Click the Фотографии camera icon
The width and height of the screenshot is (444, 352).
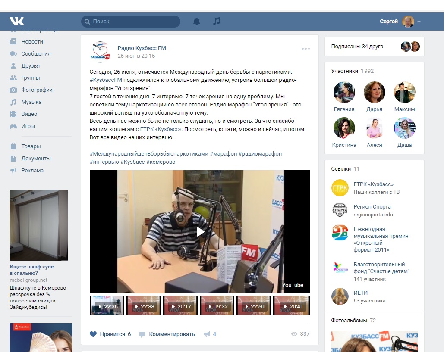point(13,90)
